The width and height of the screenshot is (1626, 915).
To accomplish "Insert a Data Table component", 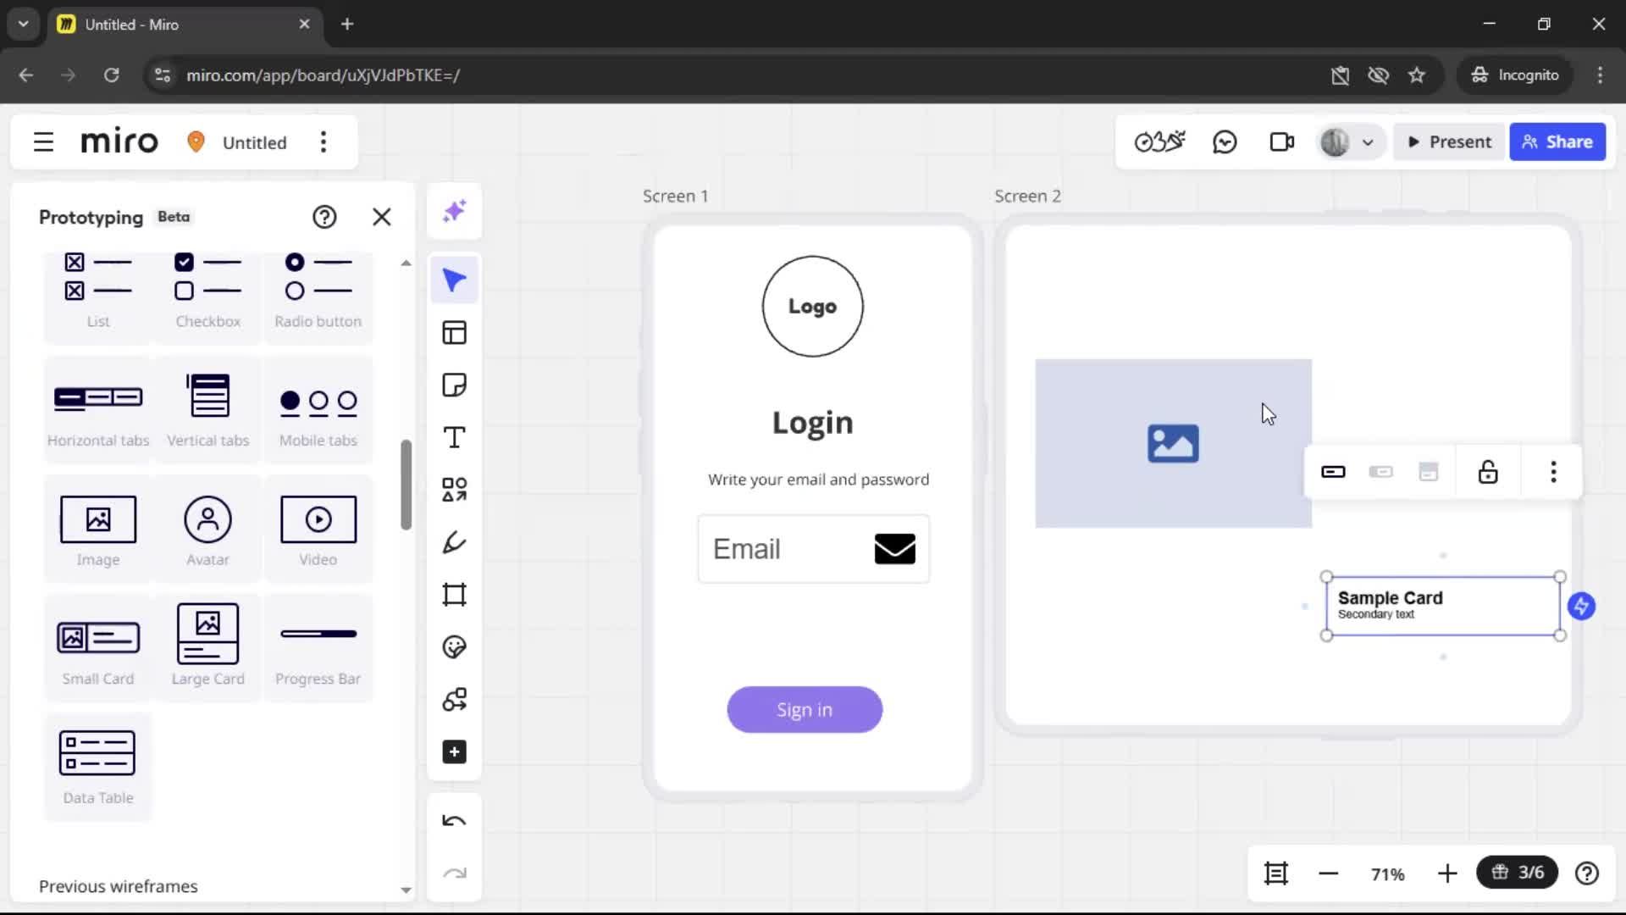I will tap(98, 768).
